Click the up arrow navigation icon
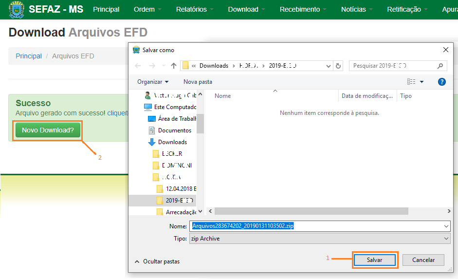 point(174,66)
